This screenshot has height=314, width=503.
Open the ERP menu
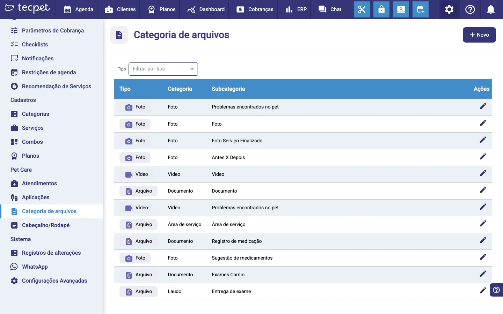click(296, 9)
